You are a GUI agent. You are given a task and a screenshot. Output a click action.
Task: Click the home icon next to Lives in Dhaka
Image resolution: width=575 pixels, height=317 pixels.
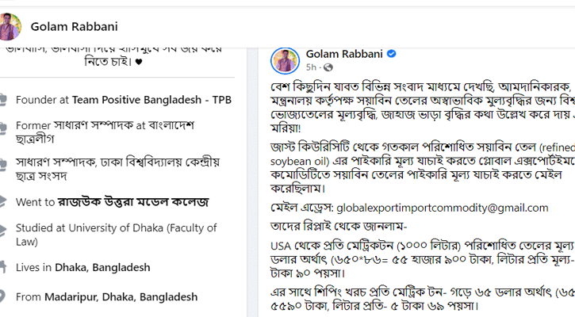click(x=4, y=268)
